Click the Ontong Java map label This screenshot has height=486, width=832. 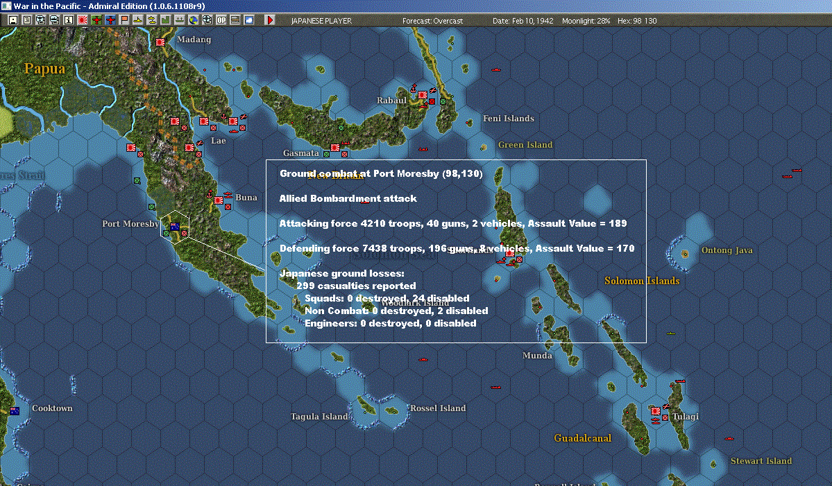(727, 250)
